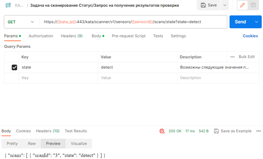This screenshot has height=159, width=263.
Task: Open the Save options dropdown arrow
Action: point(225,5)
